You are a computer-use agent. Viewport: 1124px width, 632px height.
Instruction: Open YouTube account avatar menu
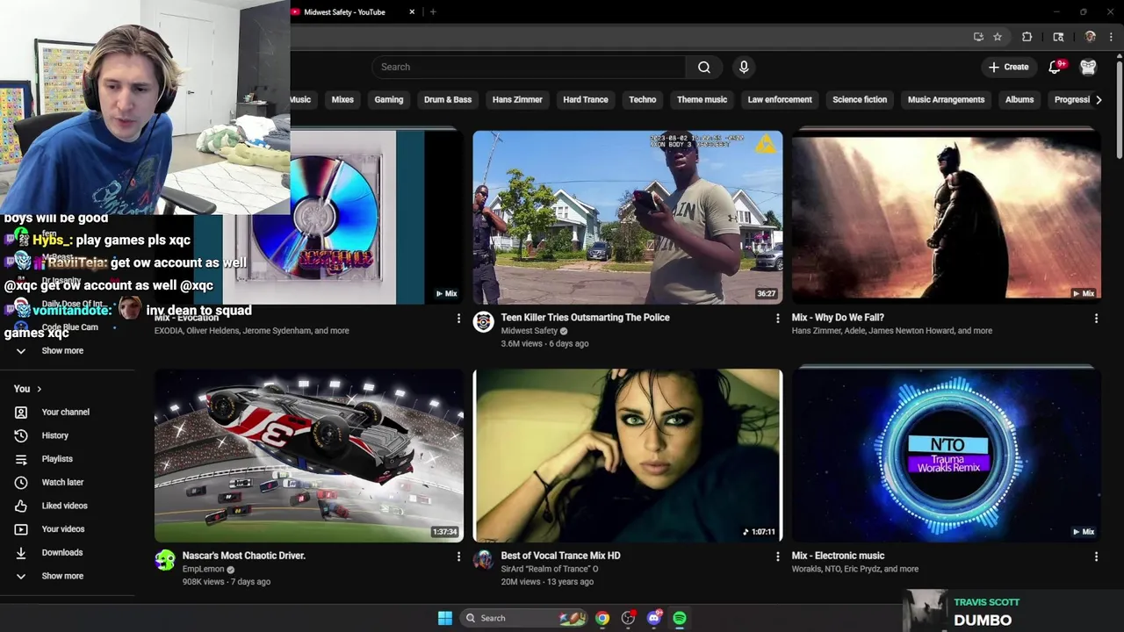(x=1088, y=67)
